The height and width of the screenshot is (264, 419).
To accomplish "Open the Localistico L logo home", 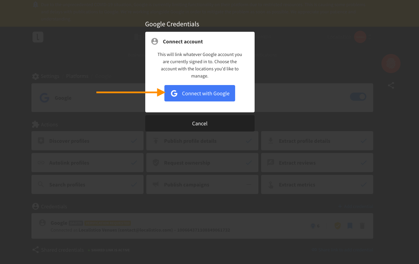I will click(38, 37).
